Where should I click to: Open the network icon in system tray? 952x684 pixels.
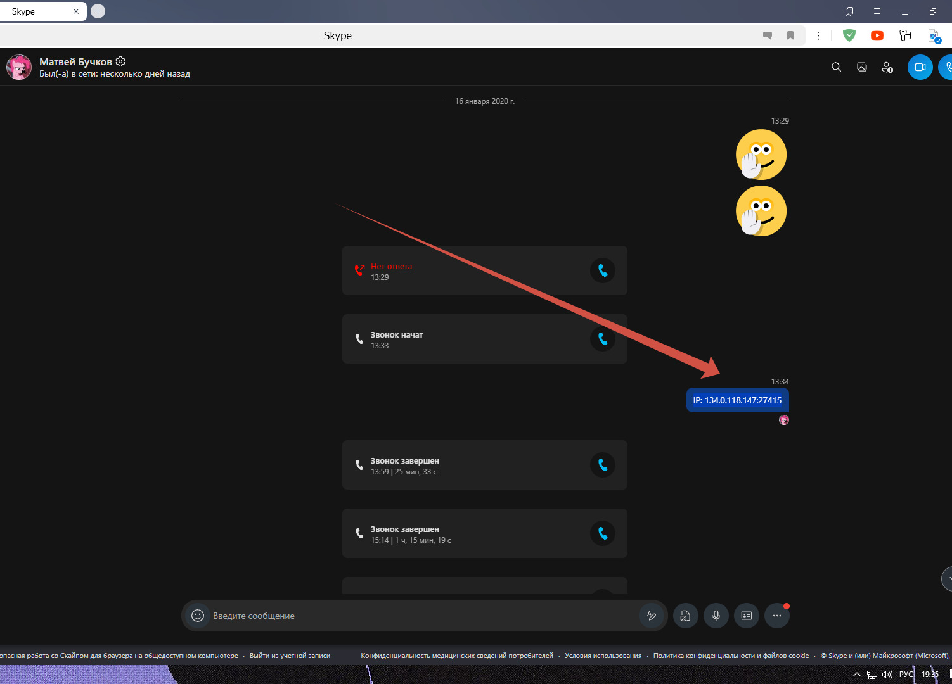pos(872,674)
